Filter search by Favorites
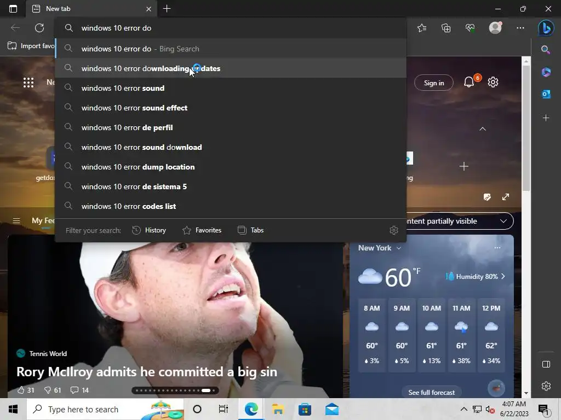Image resolution: width=561 pixels, height=420 pixels. coord(202,230)
